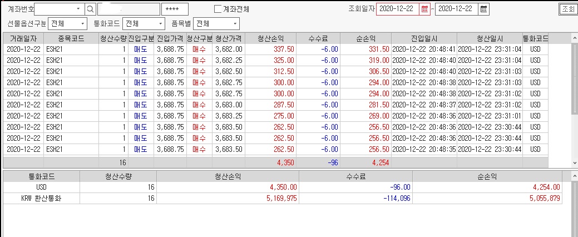Toggle the 계좌전체 checkbox
Viewport: 578px width, 237px height.
(218, 9)
